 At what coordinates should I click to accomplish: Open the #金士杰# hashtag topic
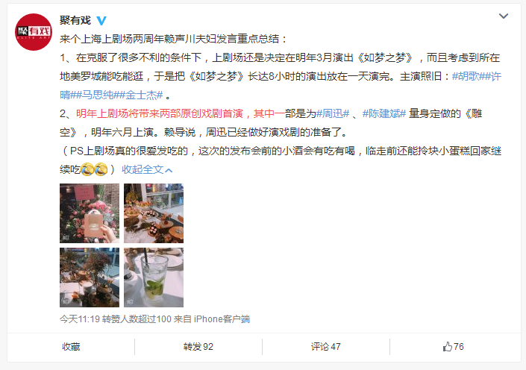(x=139, y=95)
